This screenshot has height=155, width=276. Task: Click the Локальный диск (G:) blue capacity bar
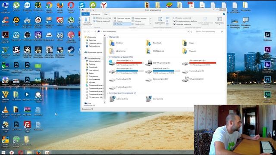166,71
